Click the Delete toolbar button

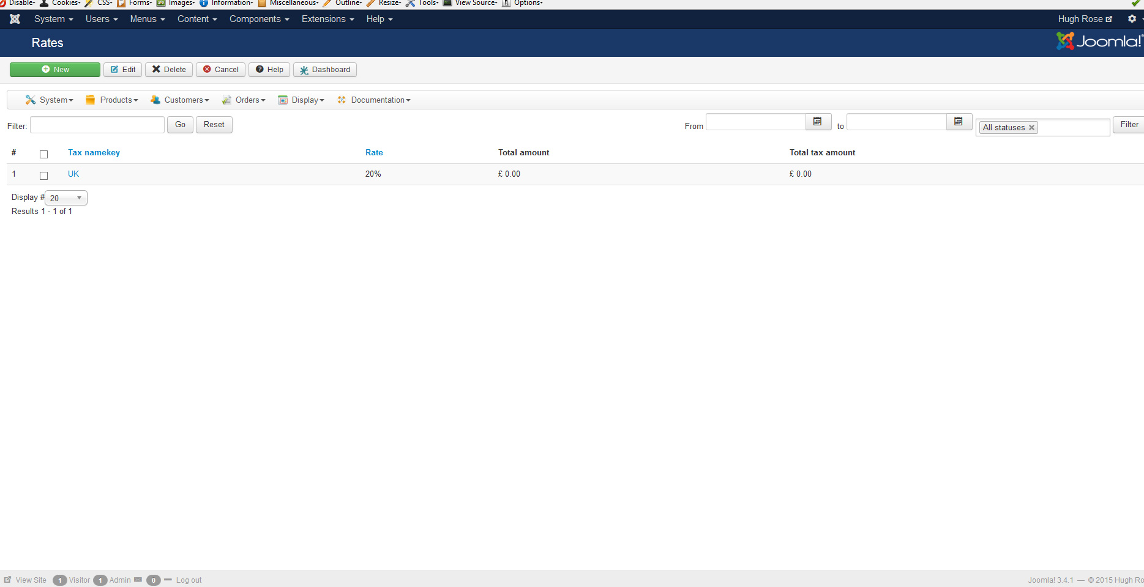pyautogui.click(x=169, y=70)
